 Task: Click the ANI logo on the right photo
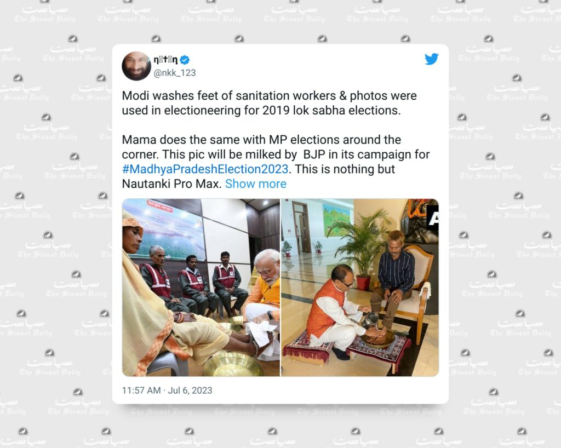(x=433, y=217)
